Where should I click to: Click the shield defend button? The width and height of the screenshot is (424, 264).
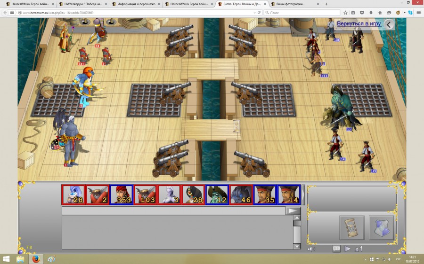(x=381, y=227)
